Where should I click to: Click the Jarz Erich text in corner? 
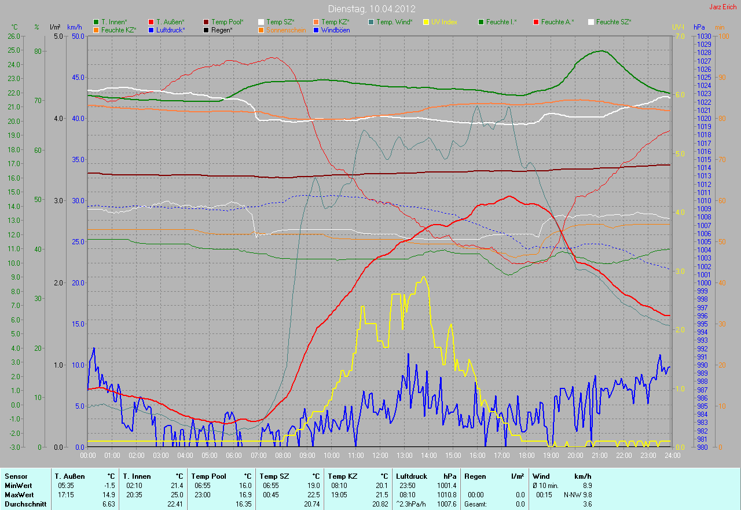point(722,7)
